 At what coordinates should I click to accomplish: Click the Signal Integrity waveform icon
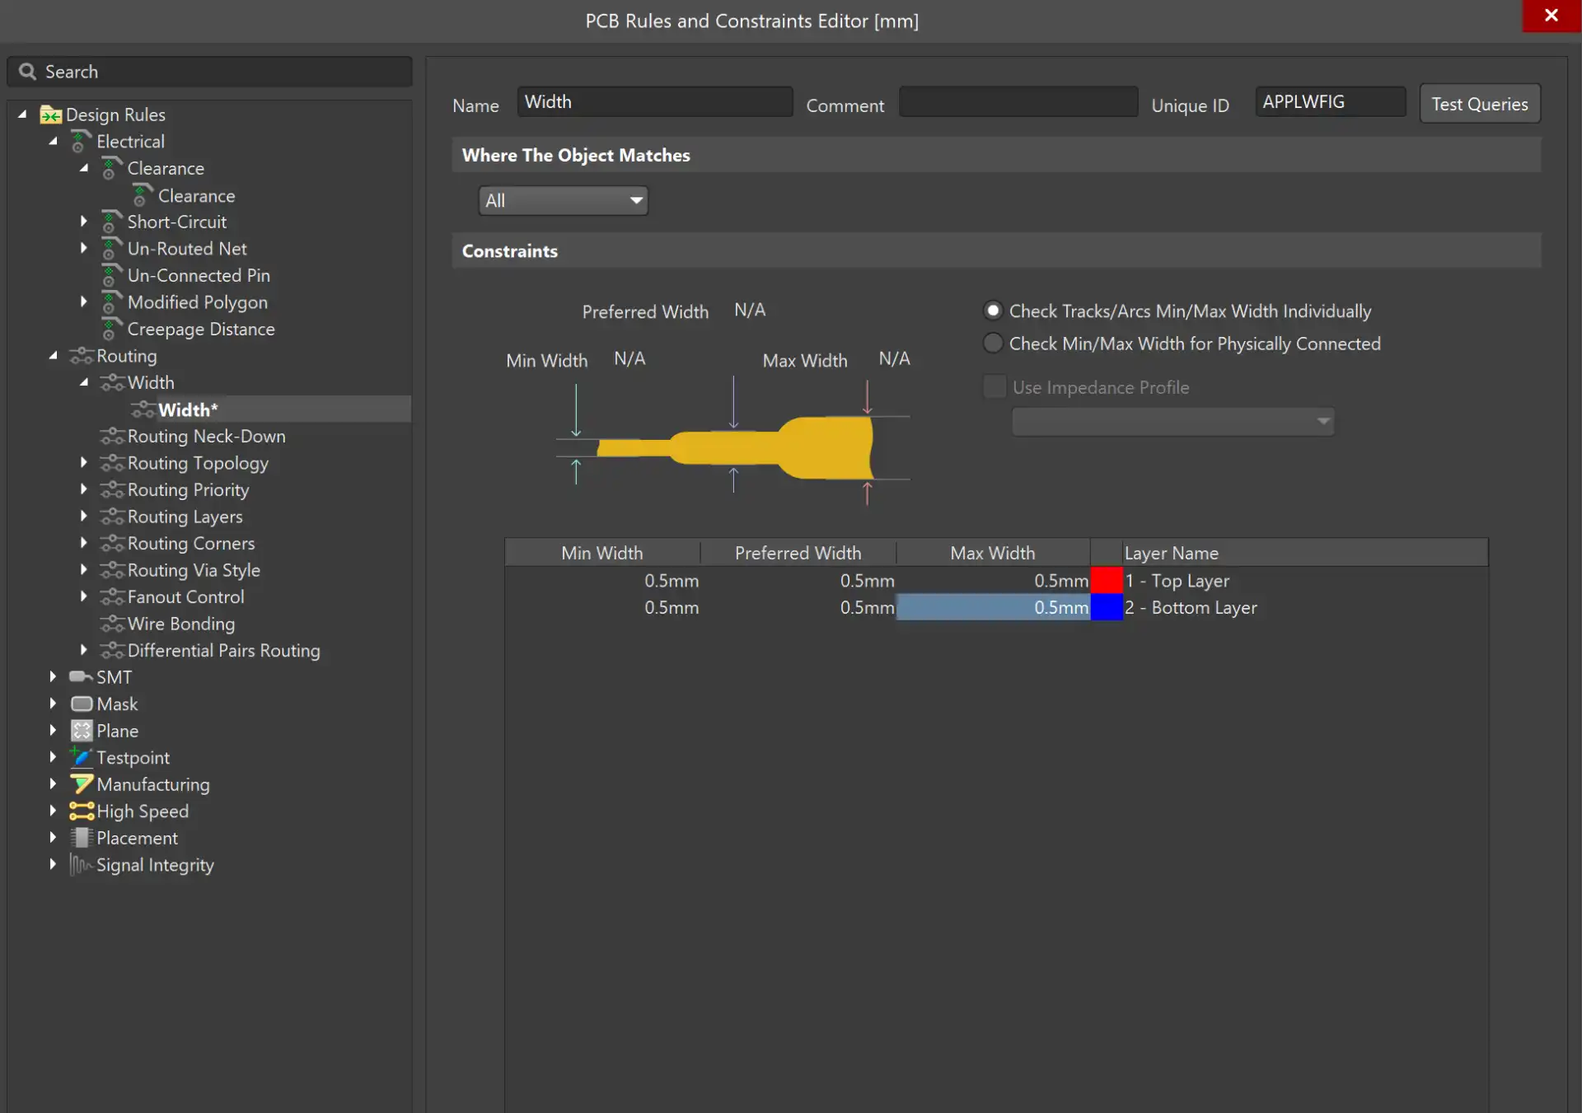pos(81,865)
